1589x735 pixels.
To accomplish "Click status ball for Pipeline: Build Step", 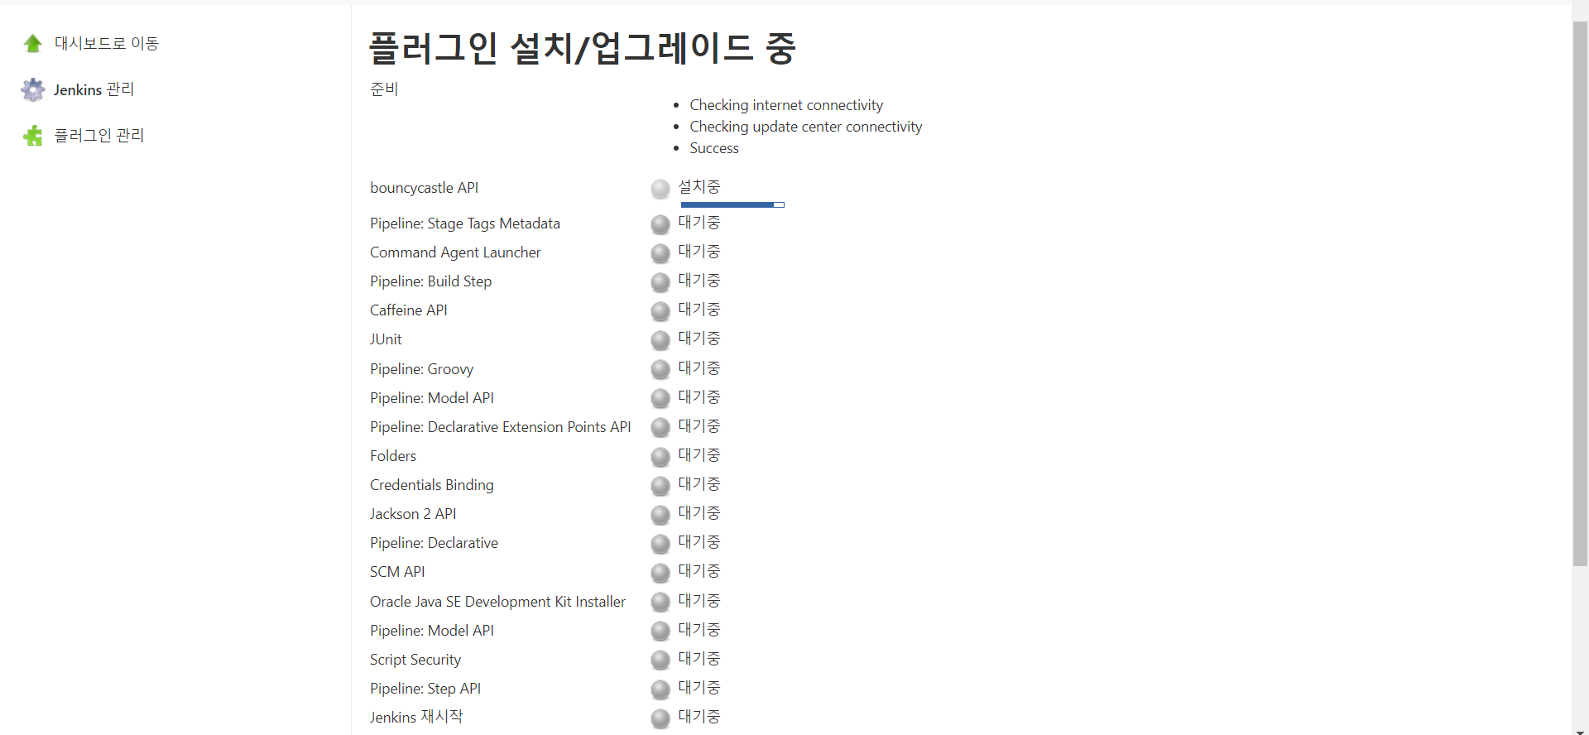I will coord(660,282).
